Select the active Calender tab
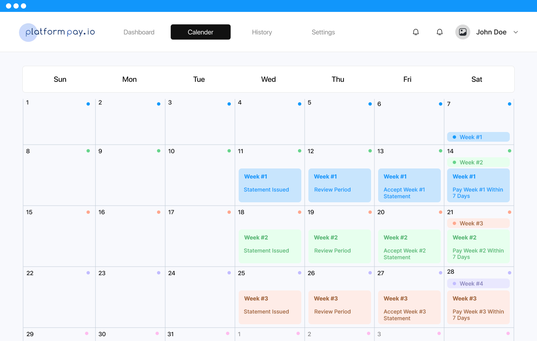Image resolution: width=537 pixels, height=341 pixels. click(x=200, y=32)
